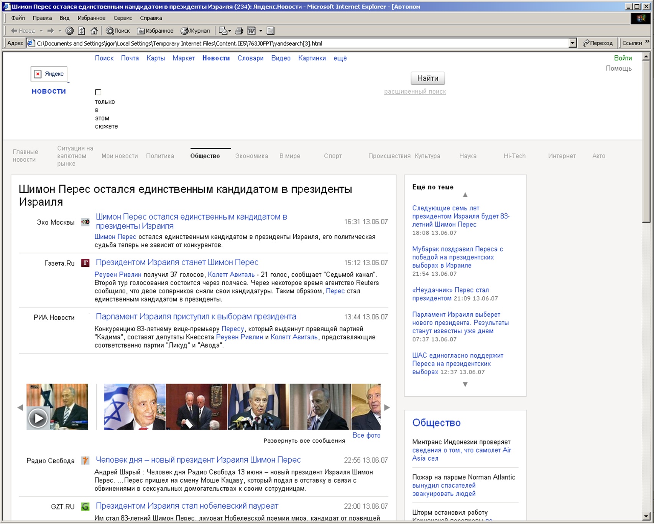Switch to the Главные новости tab

[25, 156]
